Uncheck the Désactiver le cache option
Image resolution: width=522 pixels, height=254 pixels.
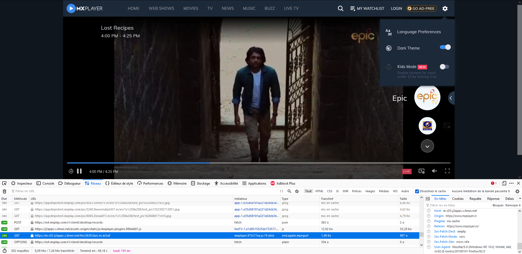417,191
